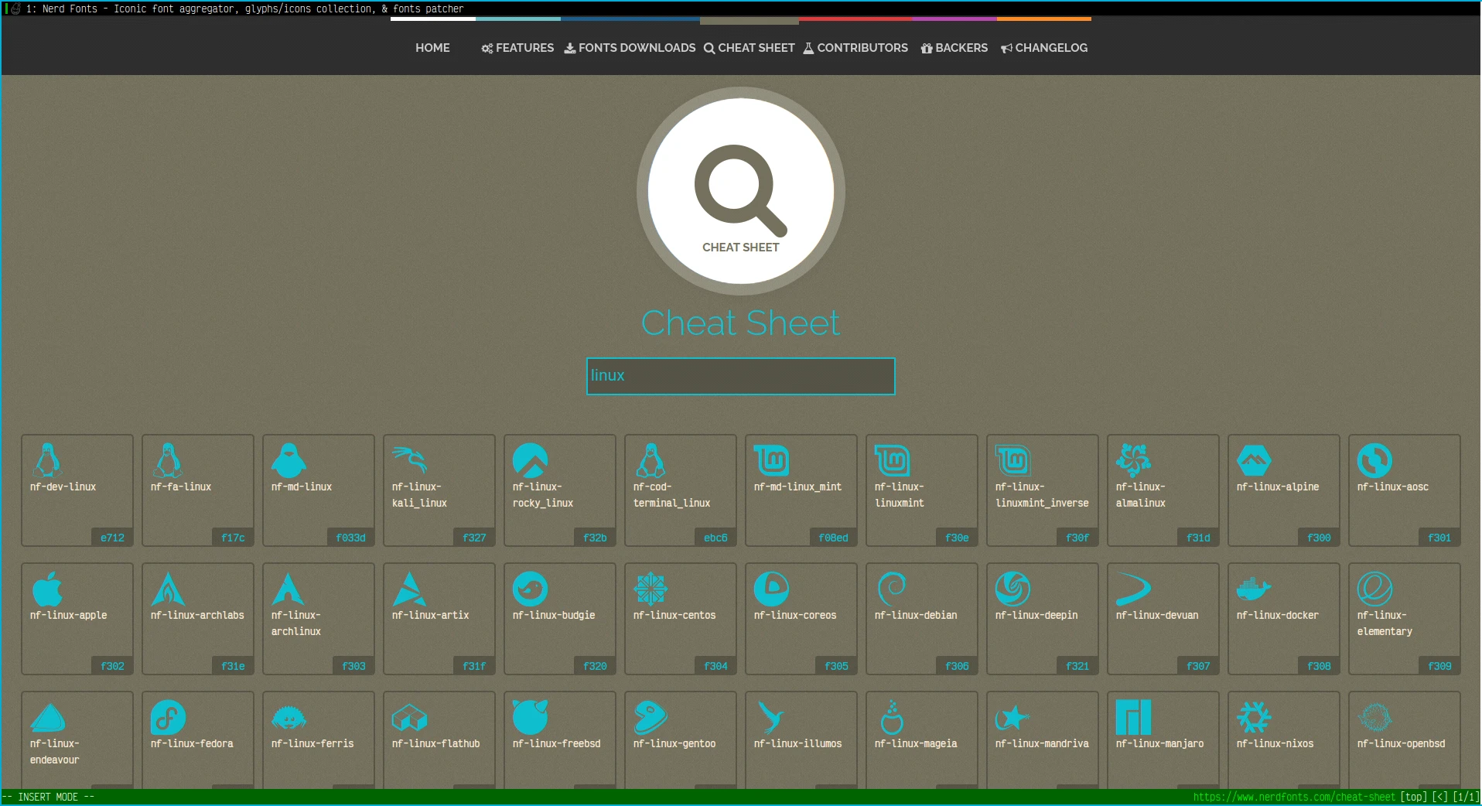Open the BACKERS page
Viewport: 1482px width, 806px height.
coord(954,48)
